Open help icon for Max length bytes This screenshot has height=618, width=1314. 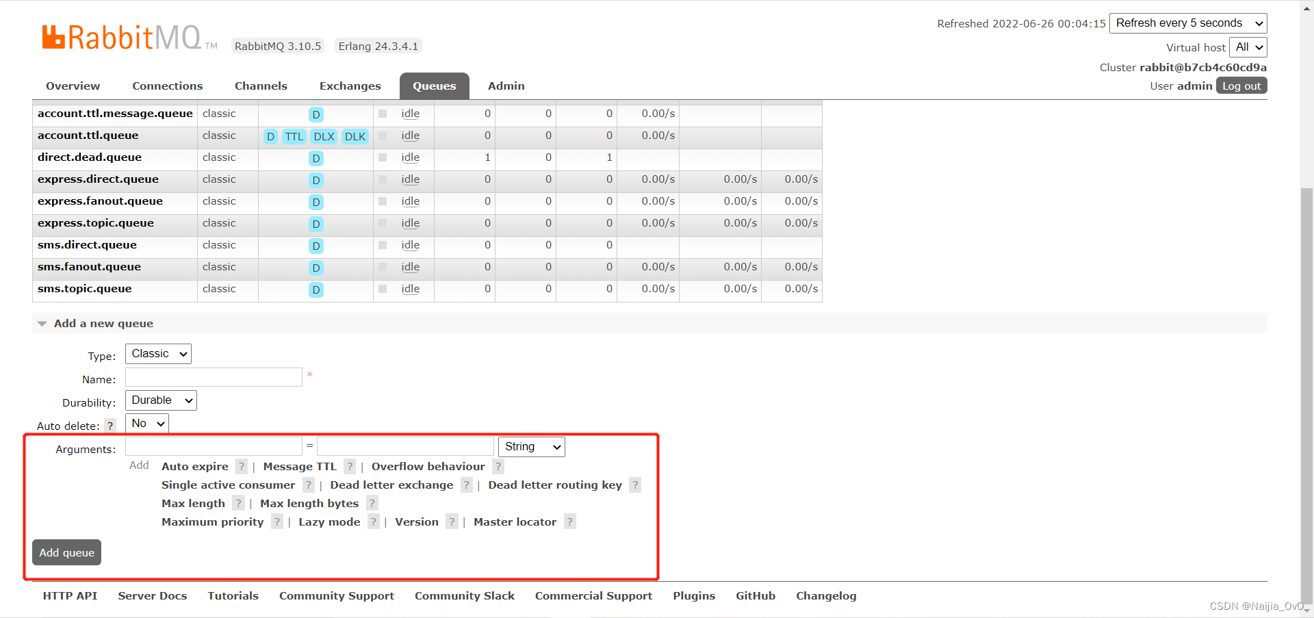372,504
